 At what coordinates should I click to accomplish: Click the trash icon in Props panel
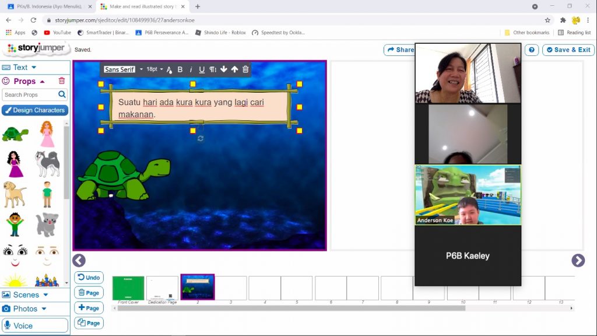pos(62,81)
